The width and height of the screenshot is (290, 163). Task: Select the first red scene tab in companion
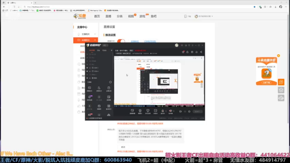(92, 50)
